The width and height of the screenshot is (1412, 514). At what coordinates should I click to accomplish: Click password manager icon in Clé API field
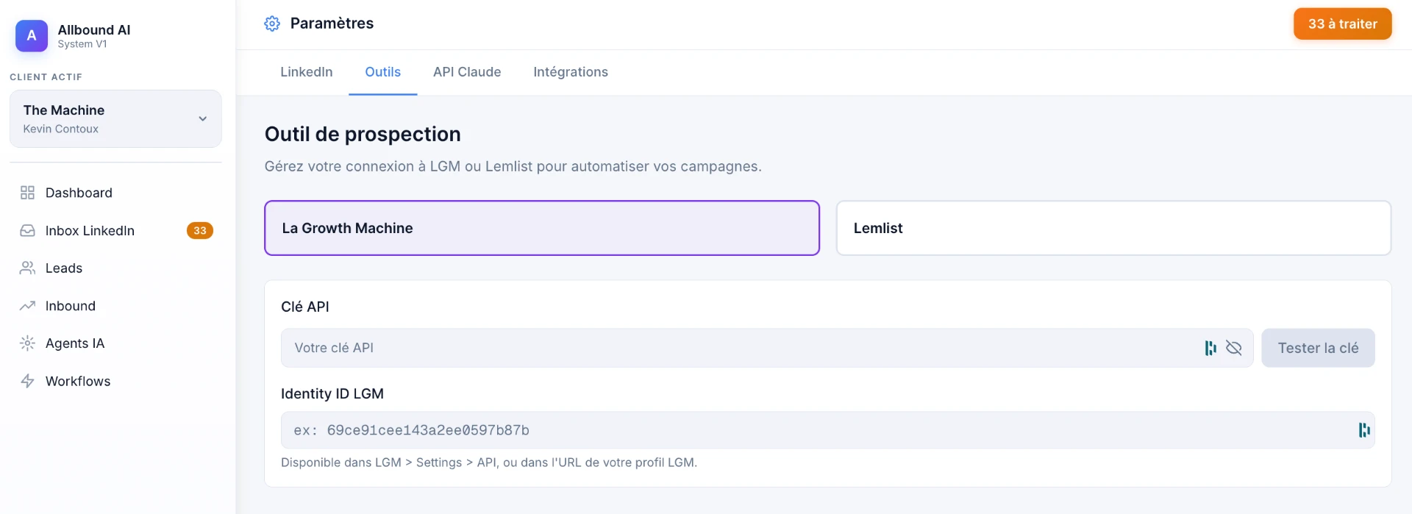[x=1210, y=348]
